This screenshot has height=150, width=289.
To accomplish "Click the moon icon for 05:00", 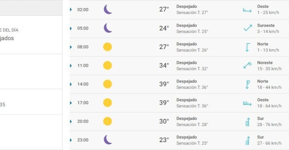I will [108, 28].
